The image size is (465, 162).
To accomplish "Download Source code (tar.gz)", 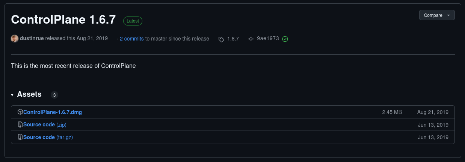I will [48, 137].
